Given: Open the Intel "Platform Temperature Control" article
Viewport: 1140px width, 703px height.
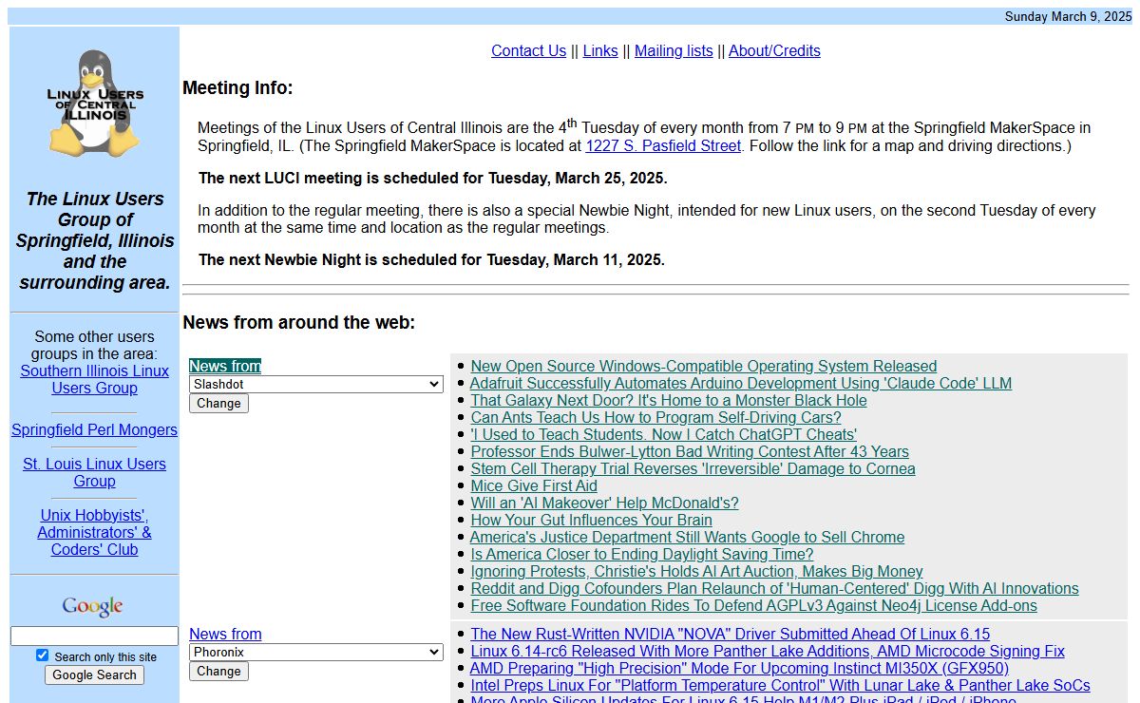Looking at the screenshot, I should [780, 686].
